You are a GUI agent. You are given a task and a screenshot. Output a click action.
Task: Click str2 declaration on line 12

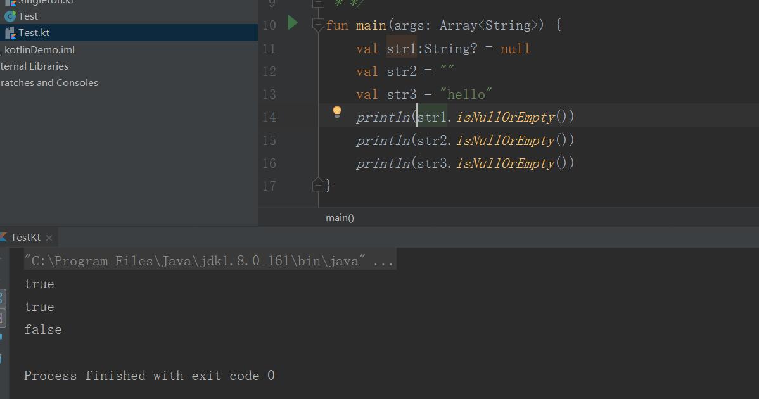pyautogui.click(x=401, y=72)
